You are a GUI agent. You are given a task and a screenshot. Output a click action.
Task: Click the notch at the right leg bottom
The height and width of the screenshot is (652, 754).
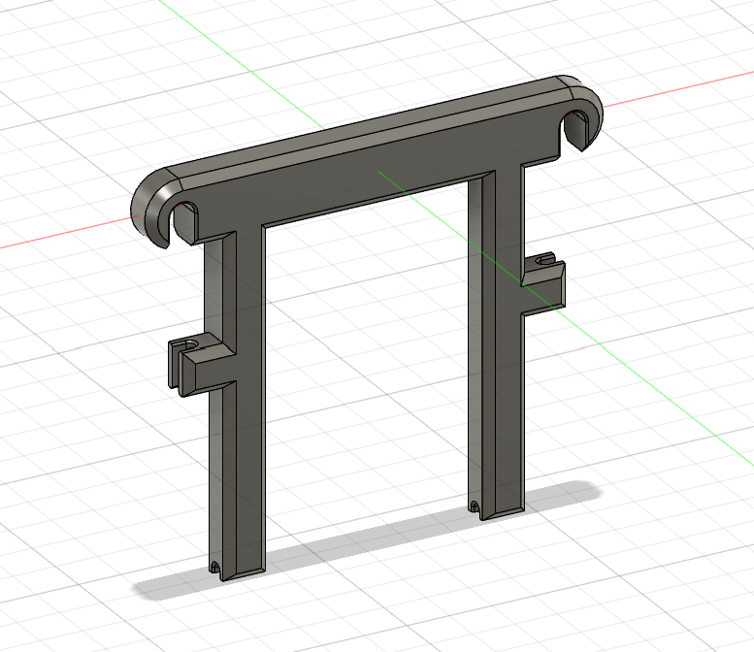click(x=473, y=506)
